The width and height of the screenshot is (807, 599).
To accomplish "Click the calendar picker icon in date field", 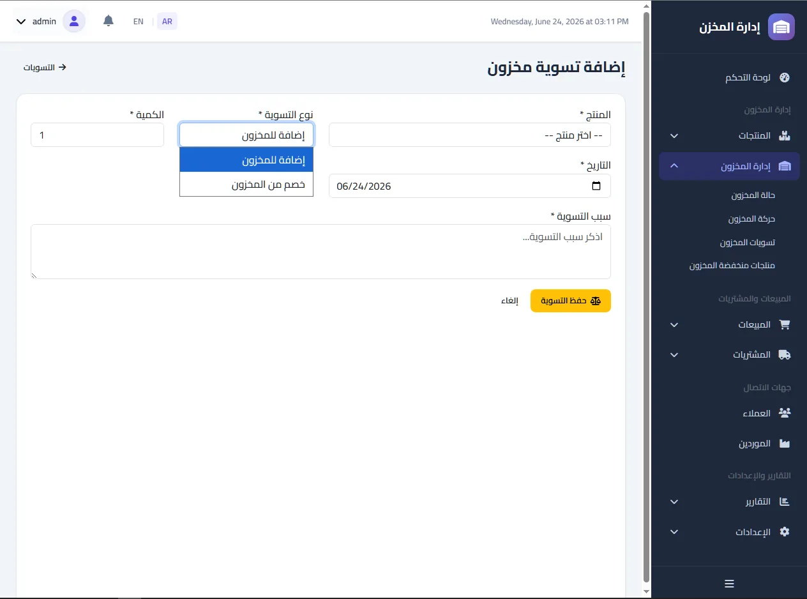I will (596, 186).
